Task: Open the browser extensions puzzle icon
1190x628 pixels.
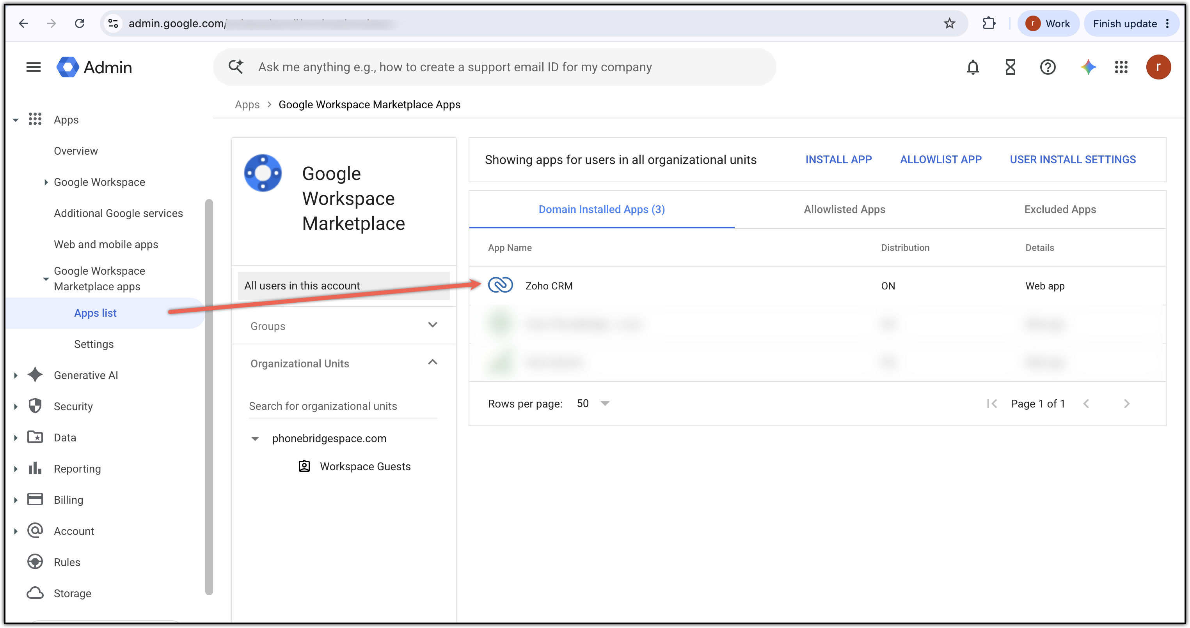Action: click(x=989, y=23)
